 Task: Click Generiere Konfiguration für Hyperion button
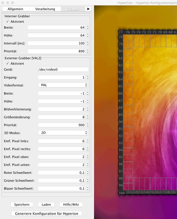pos(46,214)
